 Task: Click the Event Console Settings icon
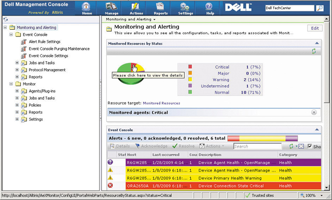point(24,56)
